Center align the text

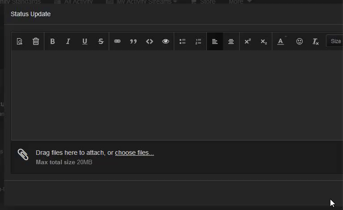(x=231, y=41)
